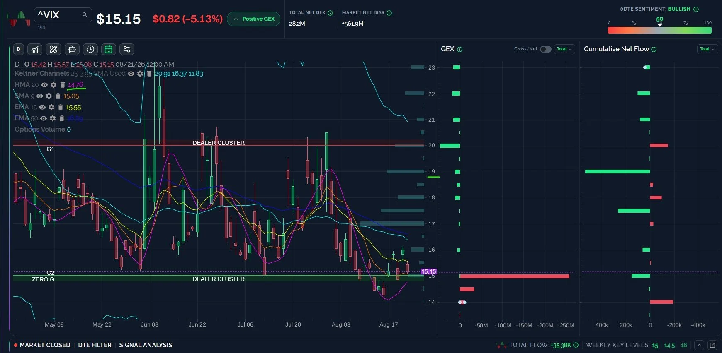The height and width of the screenshot is (353, 722).
Task: Open the chart indicators toolbar icon
Action: pos(35,49)
